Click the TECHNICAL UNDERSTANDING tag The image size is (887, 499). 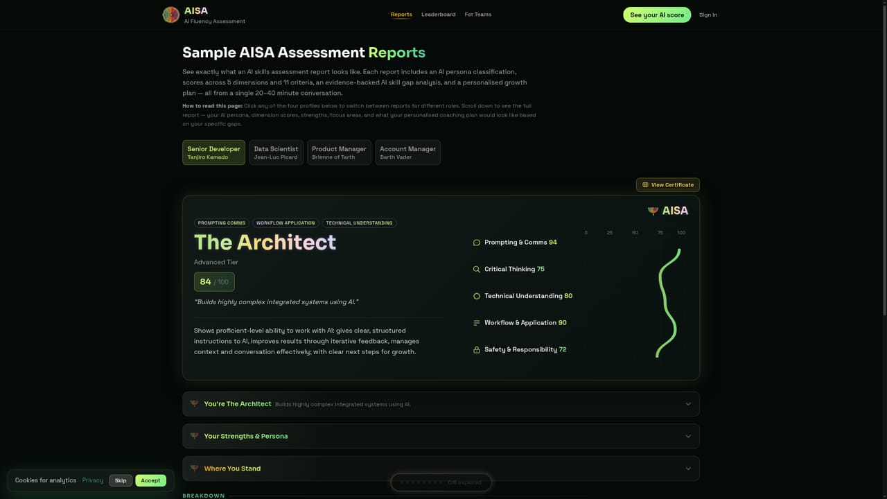359,223
